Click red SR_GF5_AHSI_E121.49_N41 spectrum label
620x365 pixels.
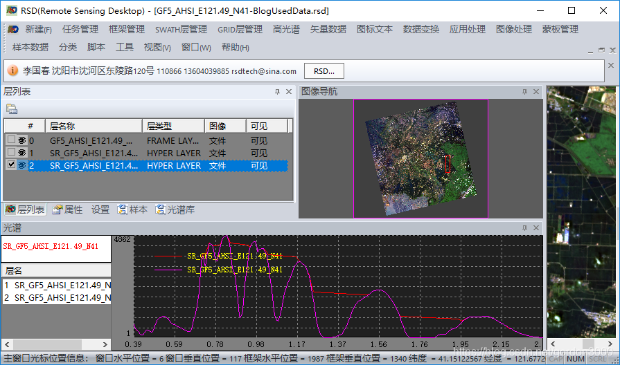tap(51, 246)
